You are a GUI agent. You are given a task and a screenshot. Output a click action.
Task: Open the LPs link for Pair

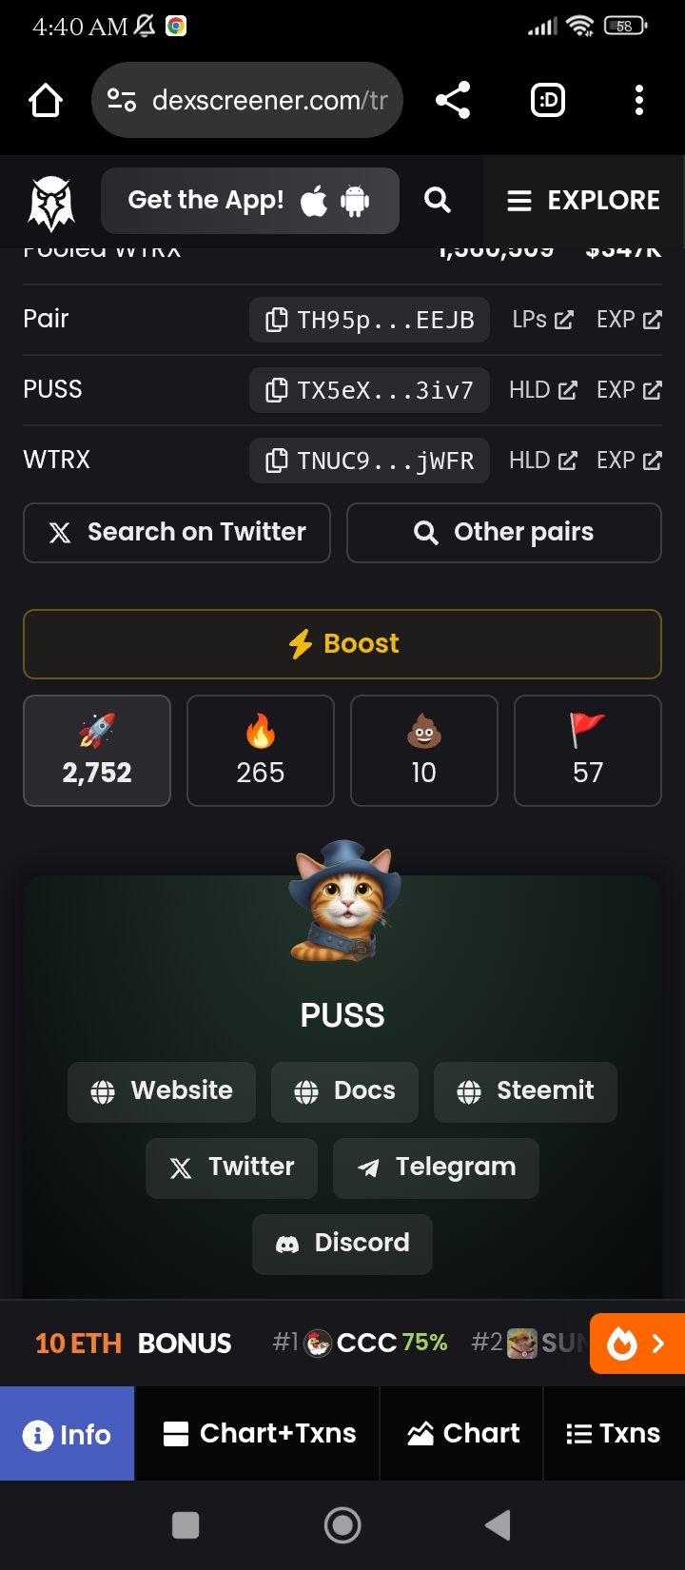point(542,320)
